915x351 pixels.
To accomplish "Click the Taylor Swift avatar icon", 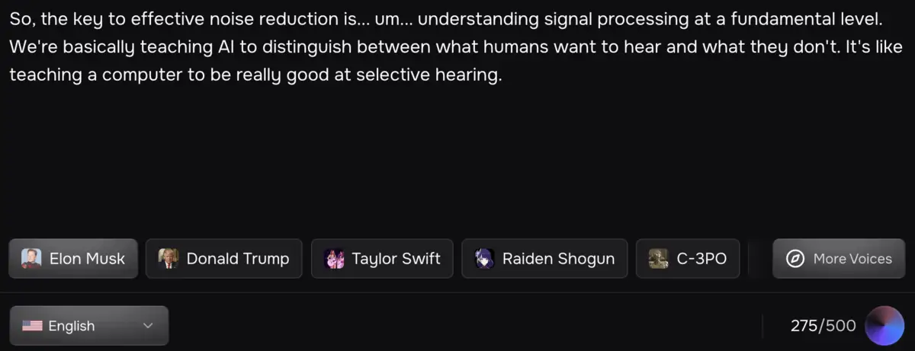I will click(334, 259).
